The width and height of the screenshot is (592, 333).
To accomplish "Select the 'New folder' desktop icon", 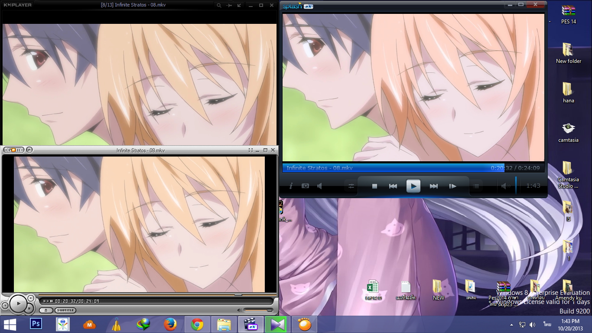I will tap(569, 54).
